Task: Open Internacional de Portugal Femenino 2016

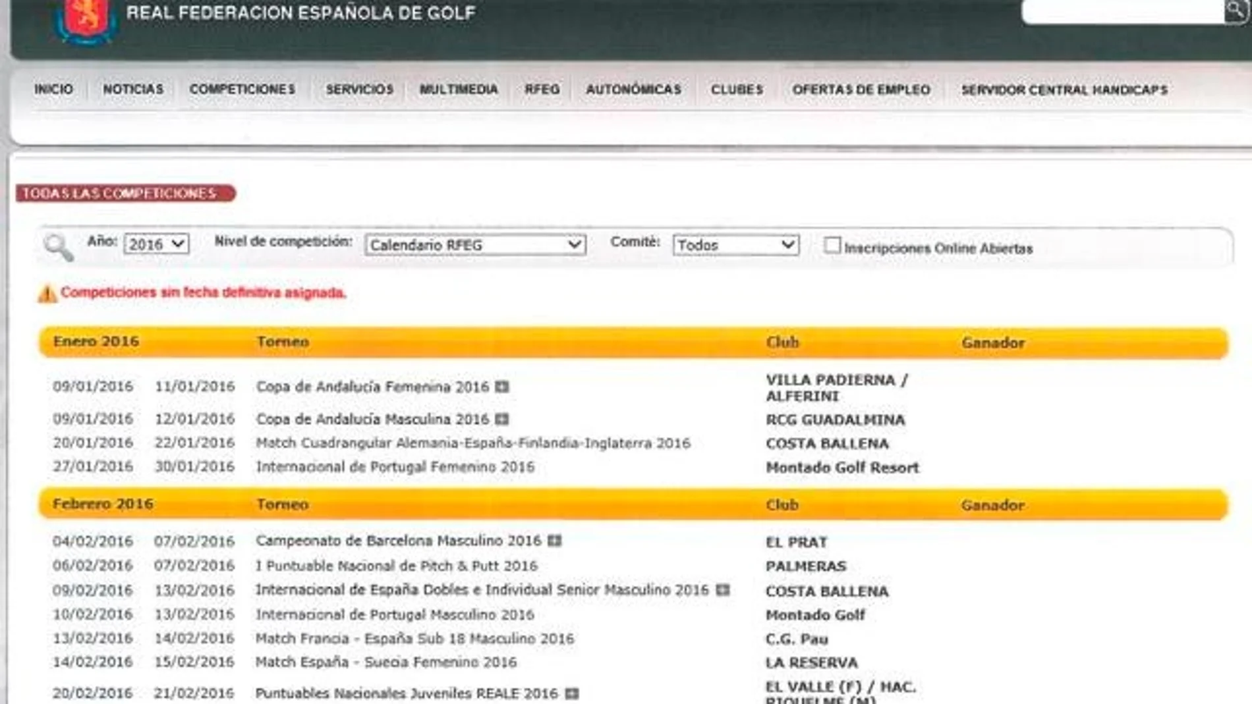Action: [x=395, y=467]
